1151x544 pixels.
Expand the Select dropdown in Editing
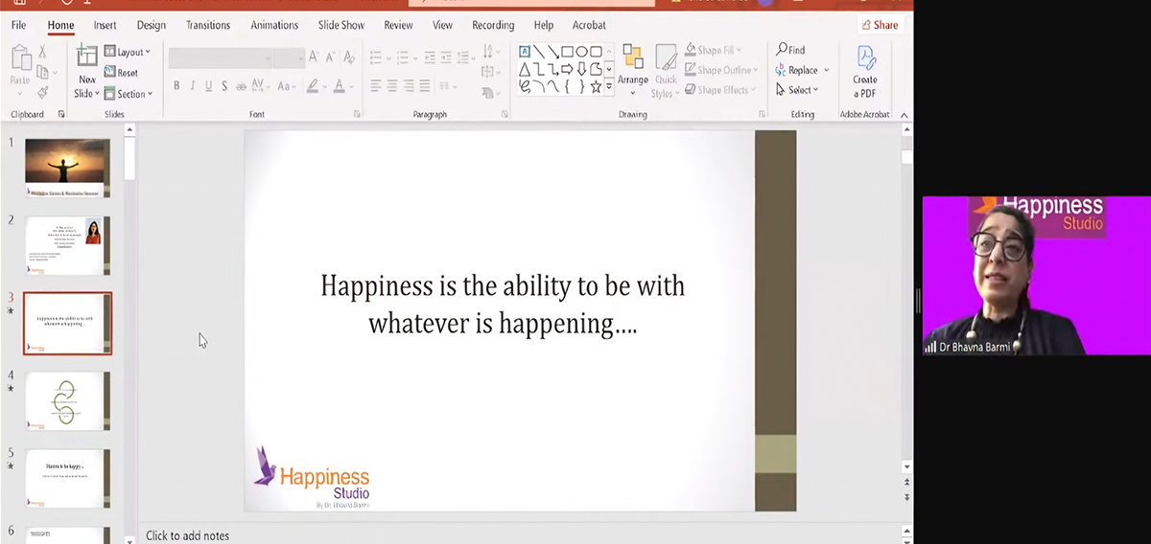click(797, 90)
